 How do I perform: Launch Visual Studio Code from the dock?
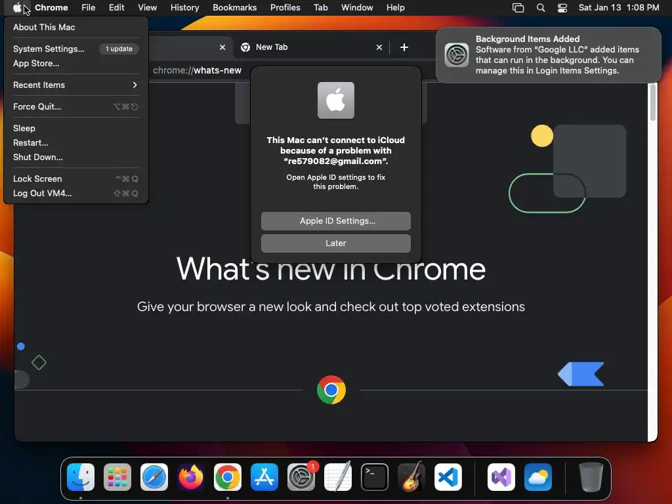pos(448,477)
